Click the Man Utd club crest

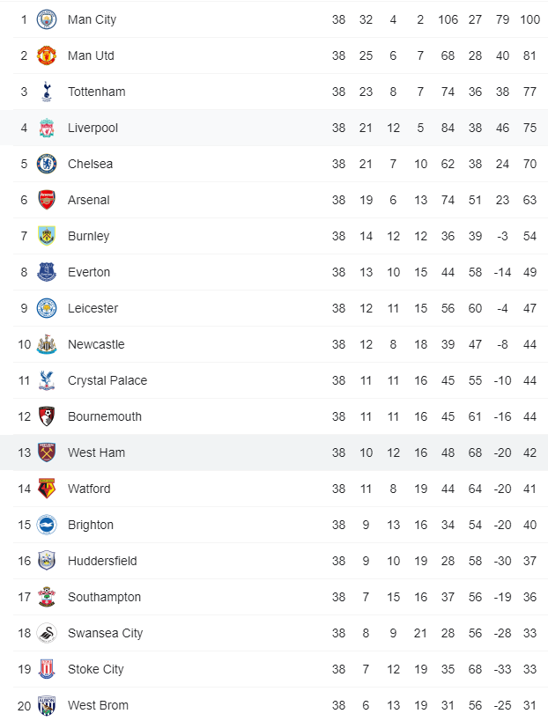[x=47, y=55]
